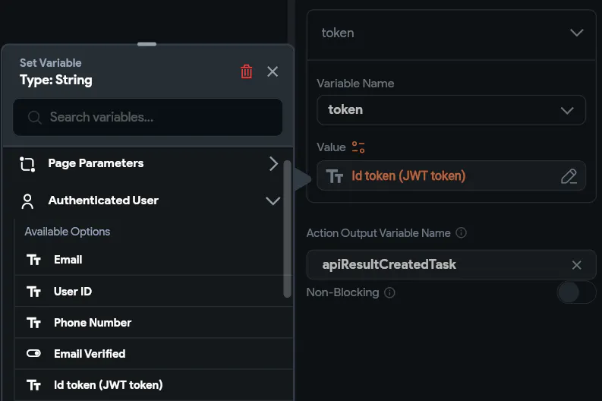Click the Value options sliders icon
The height and width of the screenshot is (401, 602).
coord(358,147)
